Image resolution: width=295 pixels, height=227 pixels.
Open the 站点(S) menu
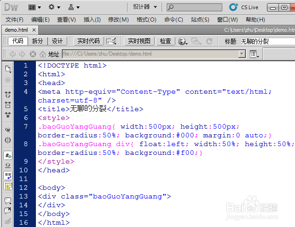[x=200, y=20]
